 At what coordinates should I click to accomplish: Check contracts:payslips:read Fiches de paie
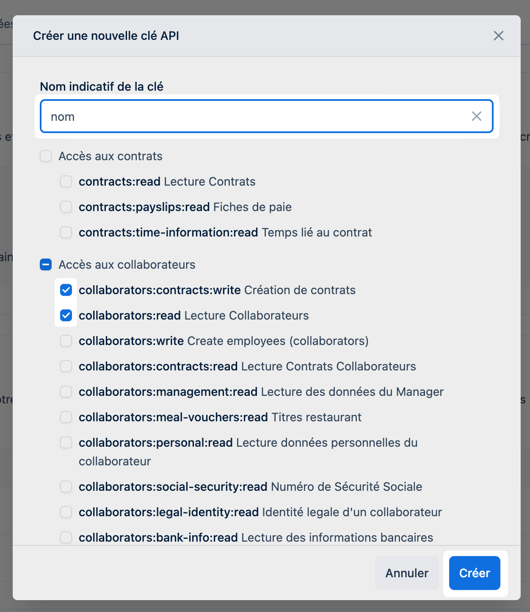point(66,207)
